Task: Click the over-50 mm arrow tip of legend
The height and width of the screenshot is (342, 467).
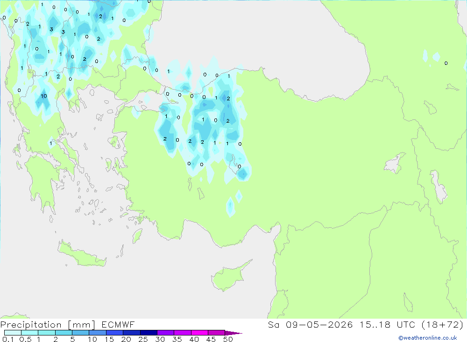Action: (x=233, y=333)
